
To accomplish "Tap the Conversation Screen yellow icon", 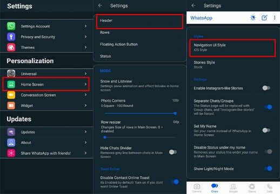I will tap(11, 95).
